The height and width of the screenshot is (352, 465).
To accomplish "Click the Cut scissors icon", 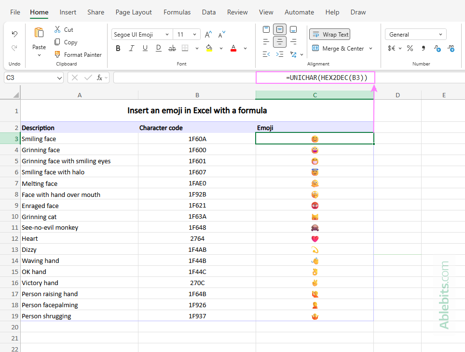I will coord(57,29).
